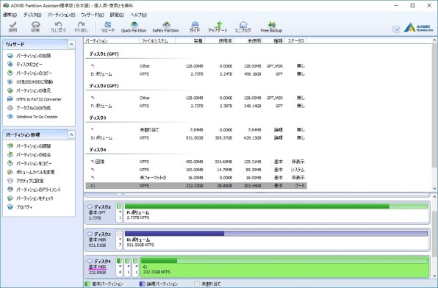Select the C: partition block on ディスク4

(284, 267)
